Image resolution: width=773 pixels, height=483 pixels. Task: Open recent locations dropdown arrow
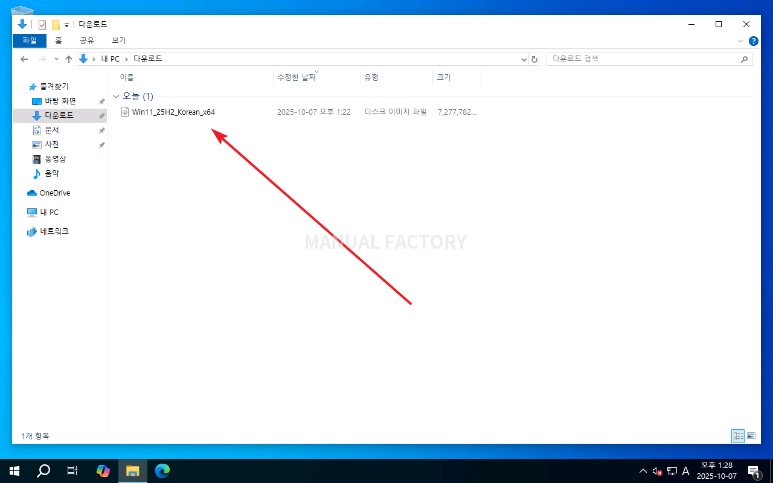point(56,59)
